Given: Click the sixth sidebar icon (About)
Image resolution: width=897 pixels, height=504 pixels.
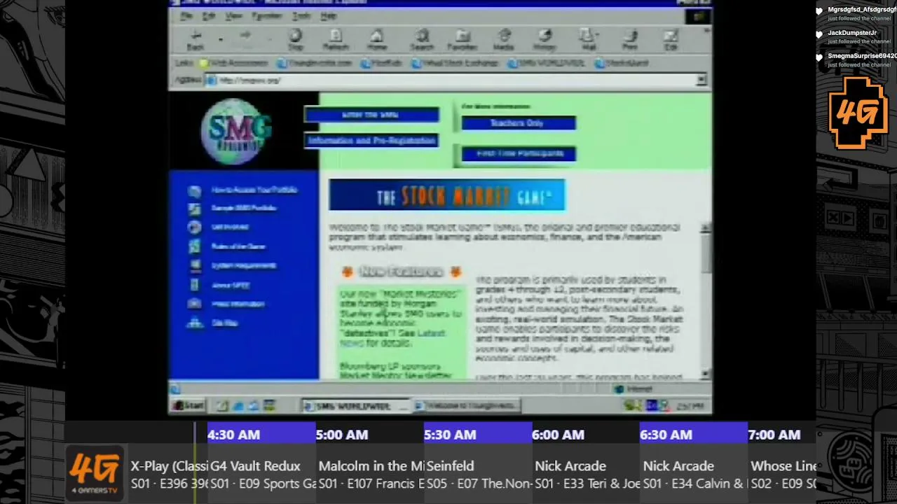Looking at the screenshot, I should click(x=195, y=285).
